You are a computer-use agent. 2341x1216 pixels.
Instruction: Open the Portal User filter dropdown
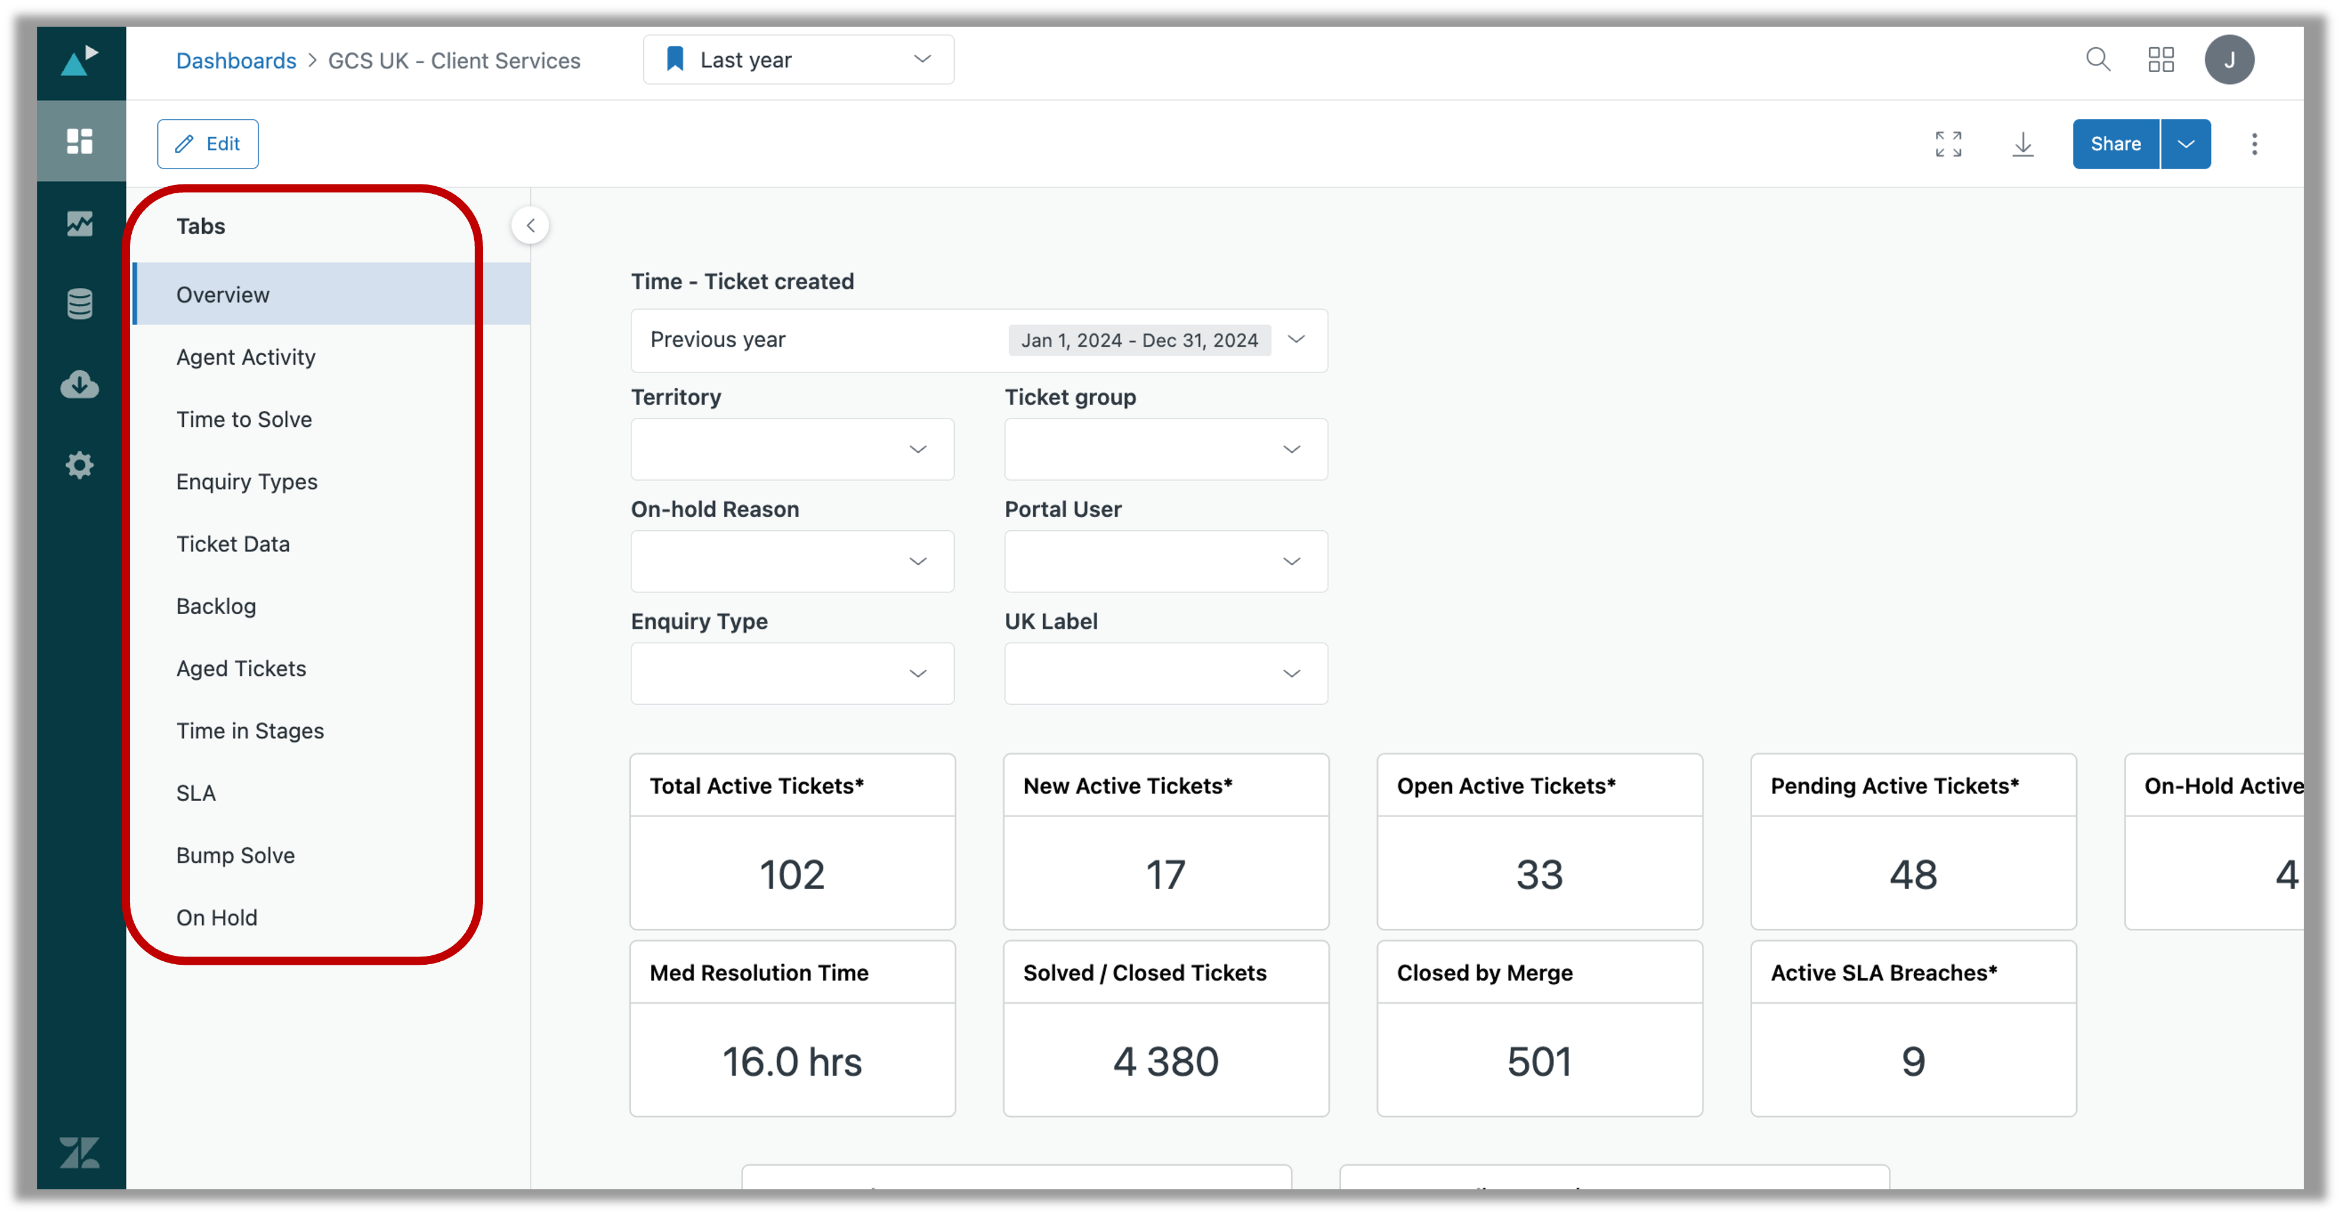pyautogui.click(x=1165, y=561)
